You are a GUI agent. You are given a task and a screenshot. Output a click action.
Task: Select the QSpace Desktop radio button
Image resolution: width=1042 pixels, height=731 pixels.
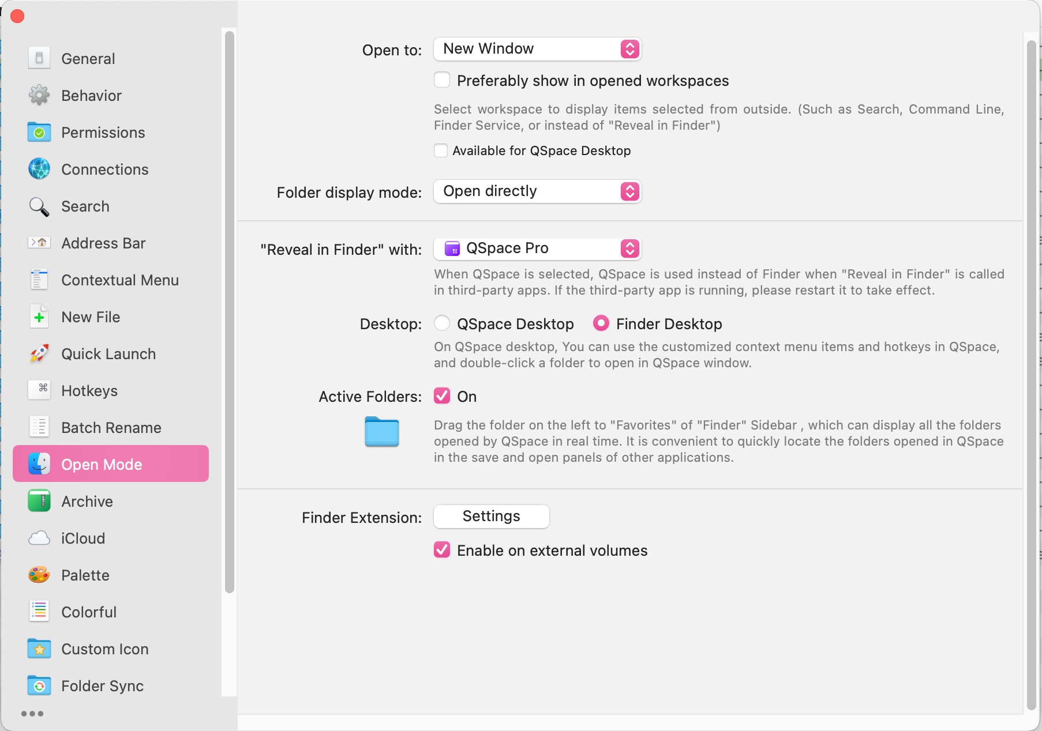(442, 323)
